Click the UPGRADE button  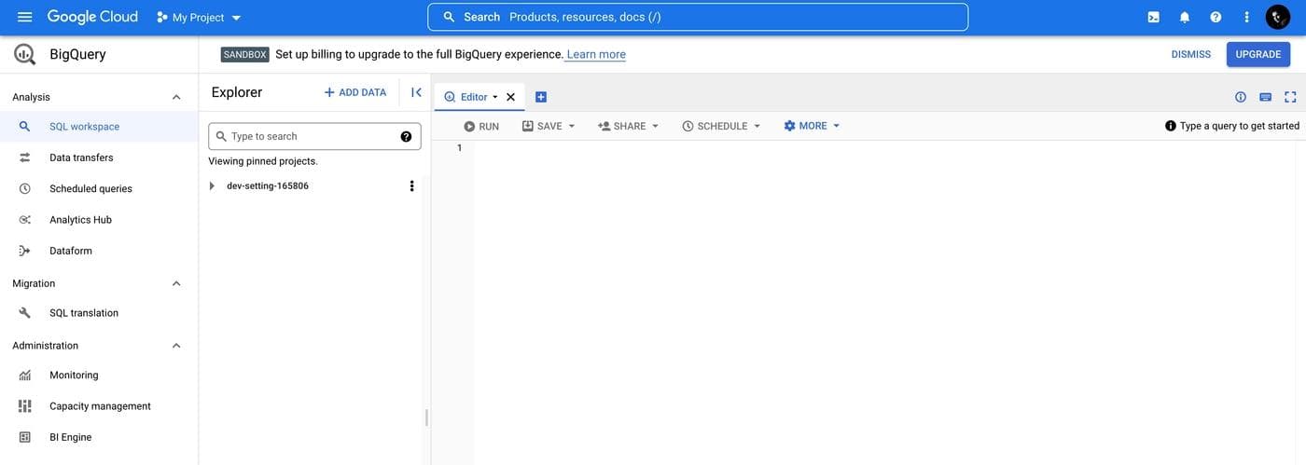pos(1257,54)
